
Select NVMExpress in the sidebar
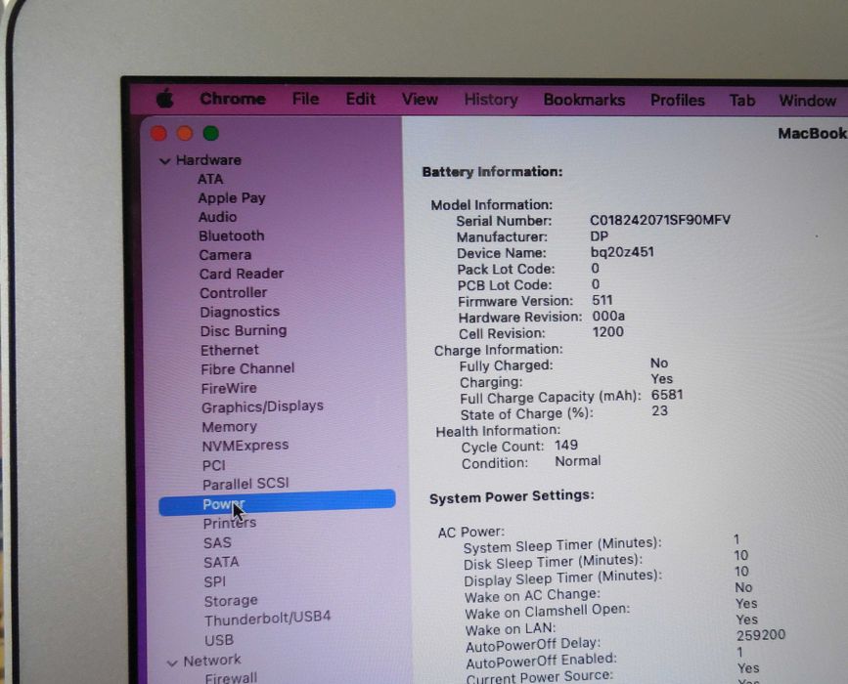tap(245, 446)
